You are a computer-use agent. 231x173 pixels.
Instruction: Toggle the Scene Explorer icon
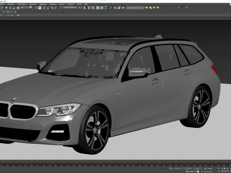tap(89, 8)
